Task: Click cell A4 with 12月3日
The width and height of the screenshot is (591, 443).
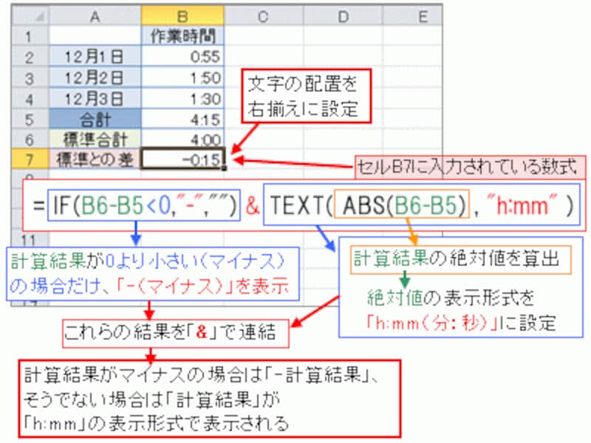Action: pos(95,98)
